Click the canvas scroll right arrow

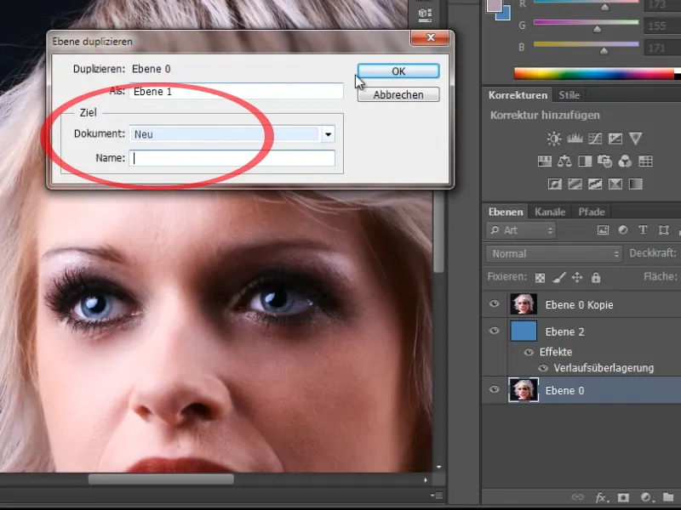click(426, 479)
